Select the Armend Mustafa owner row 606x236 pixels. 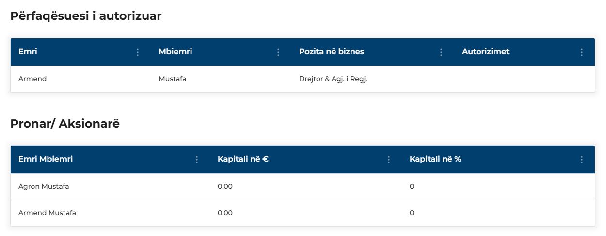point(303,213)
